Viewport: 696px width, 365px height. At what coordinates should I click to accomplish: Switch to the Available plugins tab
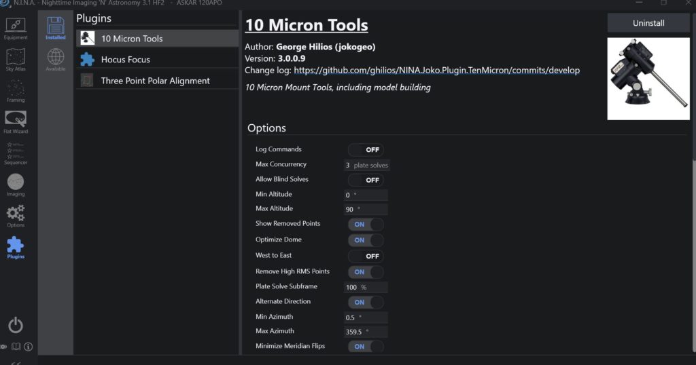[56, 60]
